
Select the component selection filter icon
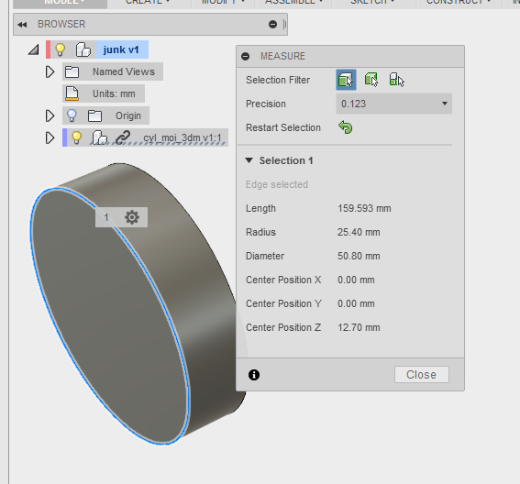(396, 80)
